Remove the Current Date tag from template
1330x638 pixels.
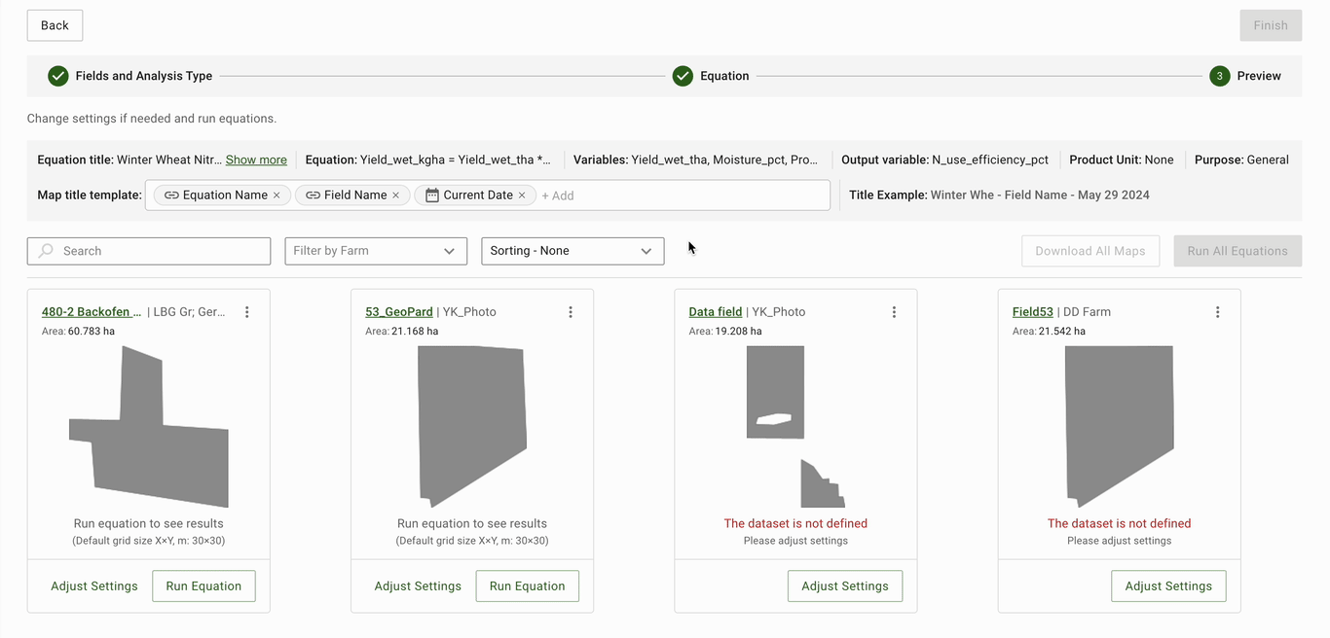tap(522, 195)
